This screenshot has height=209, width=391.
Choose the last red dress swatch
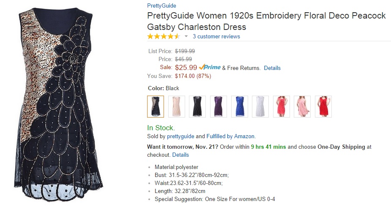pyautogui.click(x=323, y=106)
